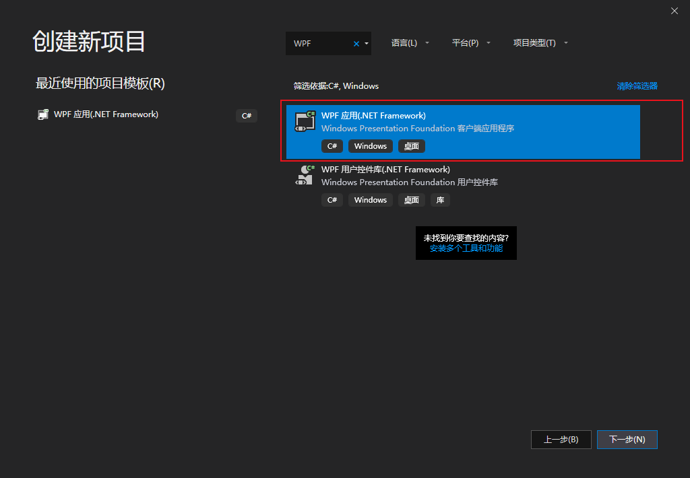690x478 pixels.
Task: Click the 桌面 tag under WPF 应用 result
Action: click(412, 146)
